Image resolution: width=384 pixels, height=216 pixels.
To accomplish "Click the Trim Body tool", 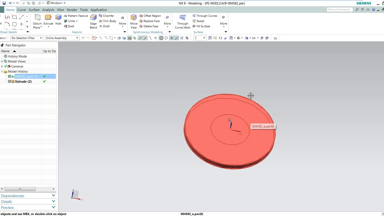I will [x=107, y=21].
